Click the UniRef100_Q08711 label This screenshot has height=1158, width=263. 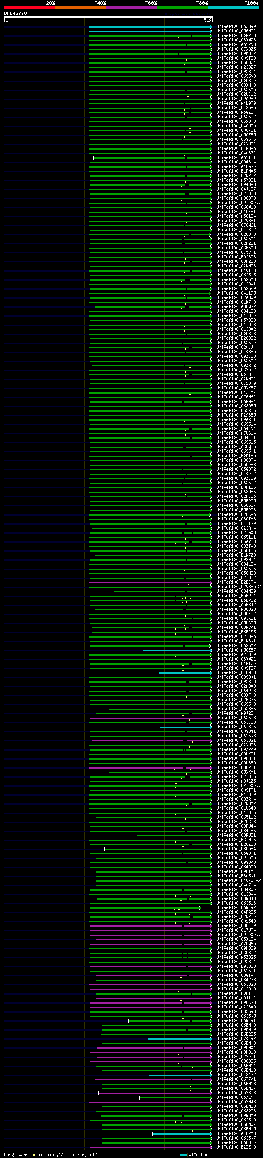point(236,130)
